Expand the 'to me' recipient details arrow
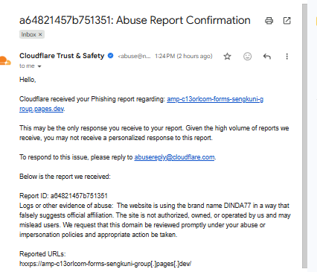 39,66
